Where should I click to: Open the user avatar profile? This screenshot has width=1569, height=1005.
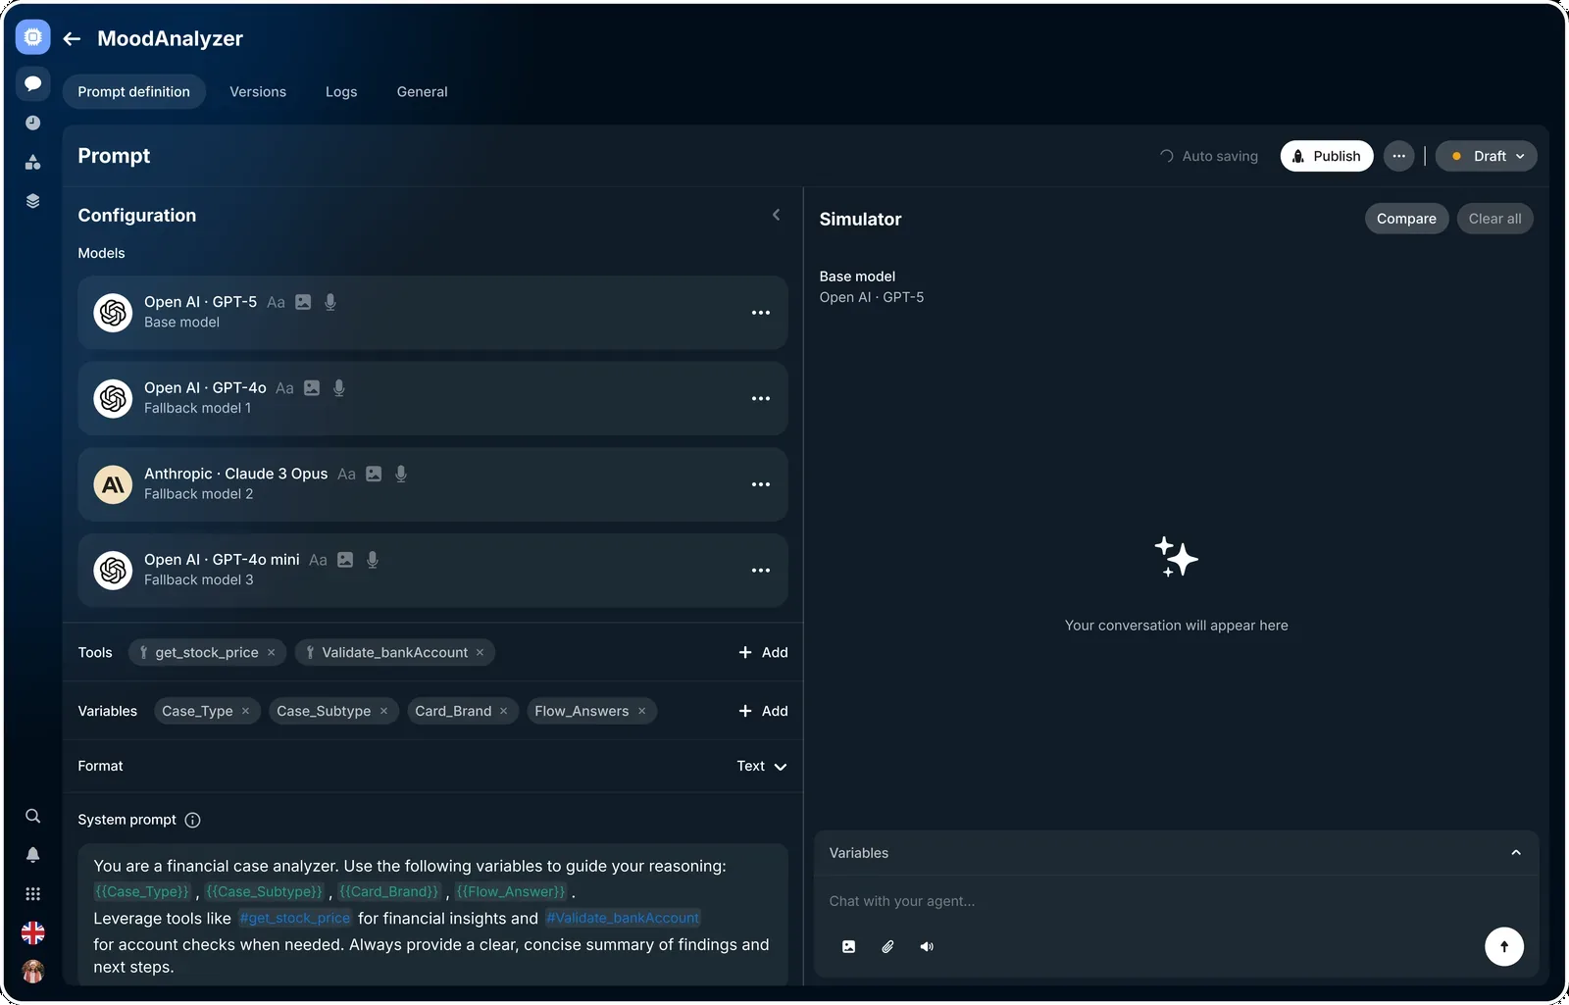[x=32, y=972]
